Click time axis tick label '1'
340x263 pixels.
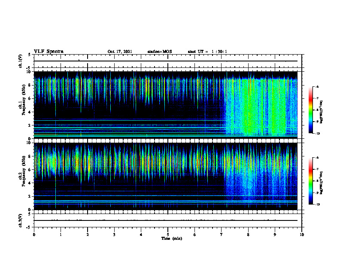coord(61,235)
